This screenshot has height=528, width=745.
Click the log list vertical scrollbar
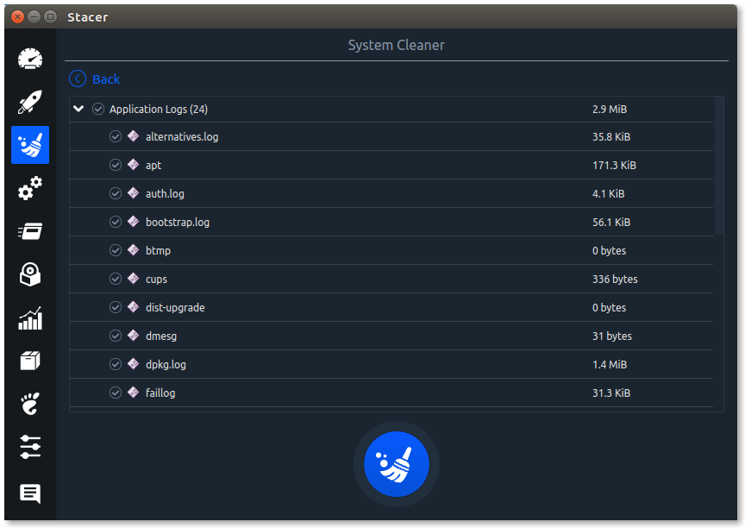[719, 166]
